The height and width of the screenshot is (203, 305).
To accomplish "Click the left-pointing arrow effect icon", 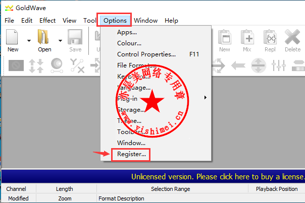I will point(238,65).
